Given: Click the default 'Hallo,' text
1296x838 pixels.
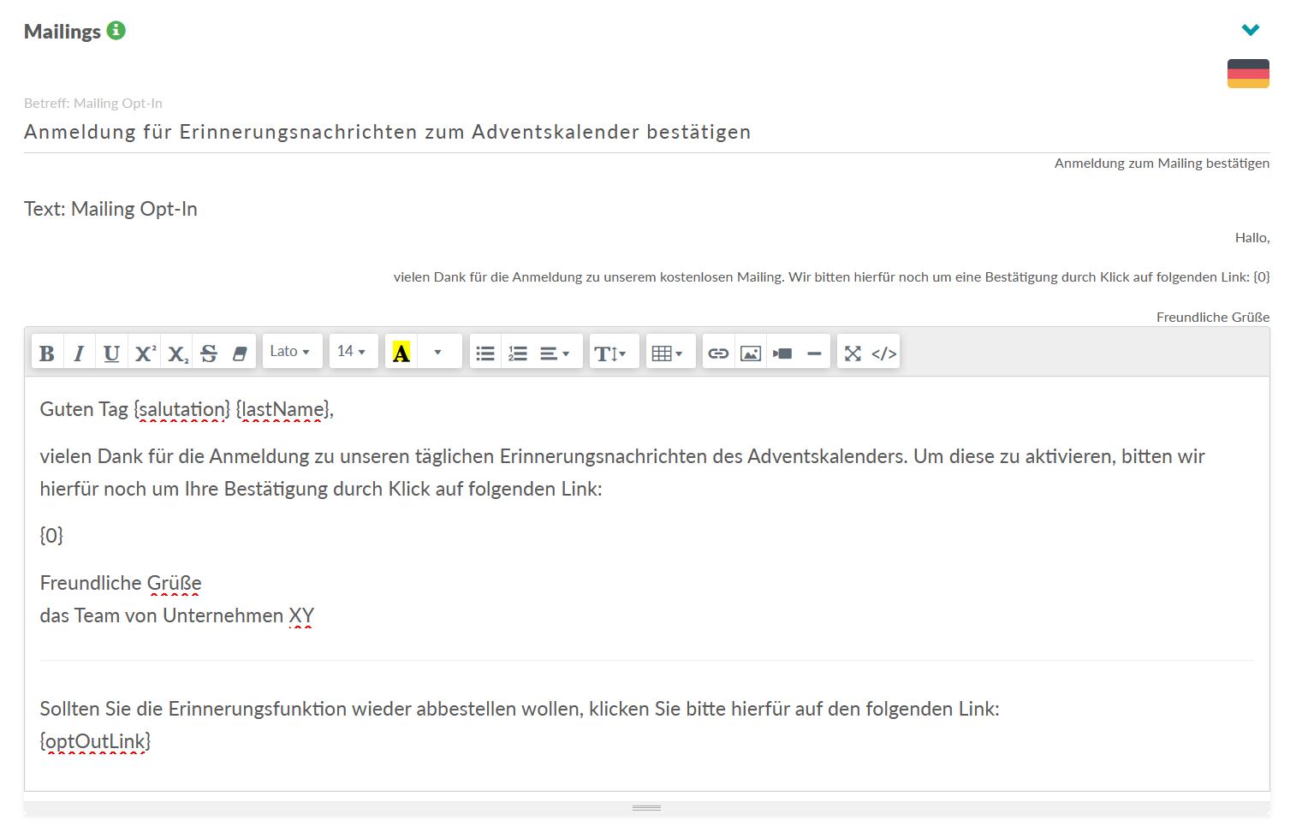Looking at the screenshot, I should pos(1252,238).
